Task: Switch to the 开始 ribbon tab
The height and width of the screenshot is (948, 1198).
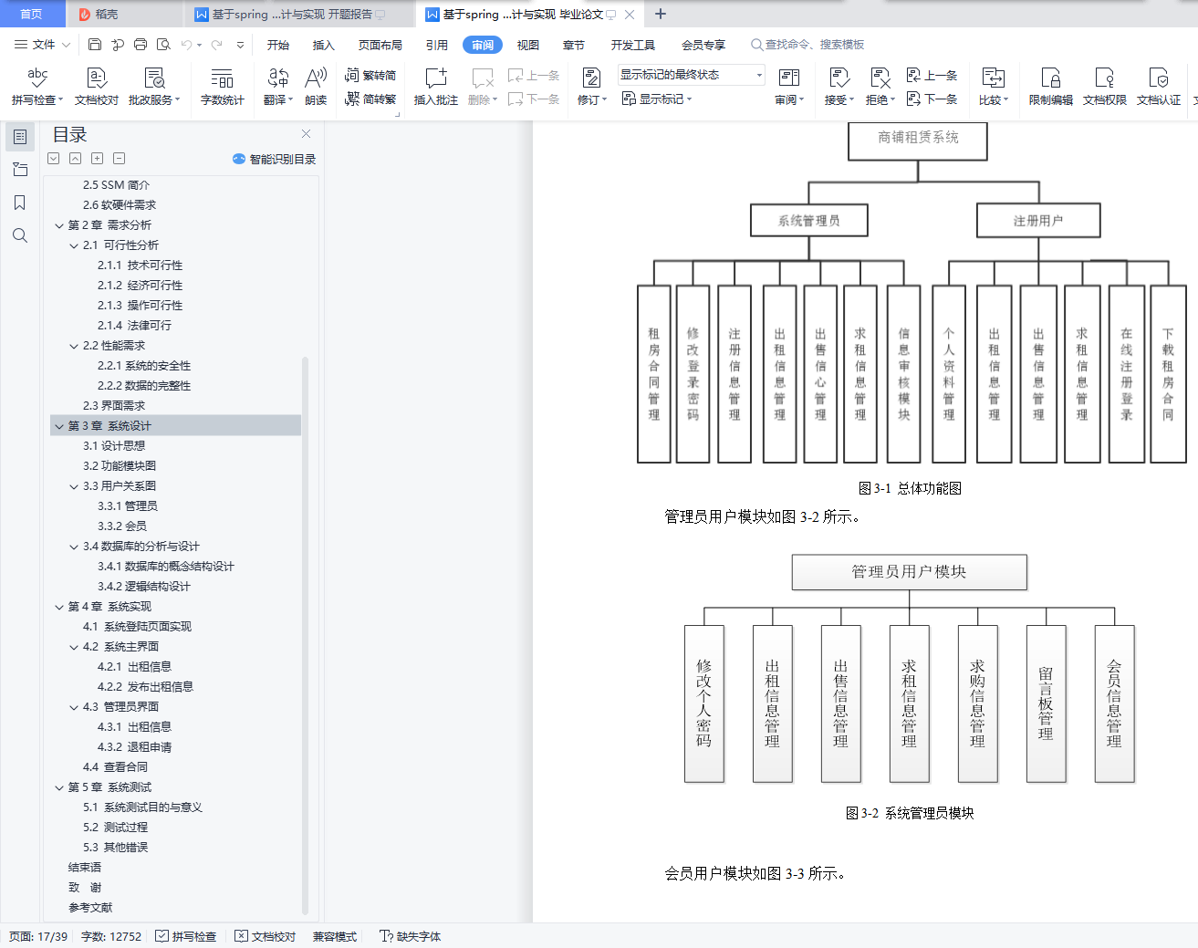Action: click(x=278, y=45)
